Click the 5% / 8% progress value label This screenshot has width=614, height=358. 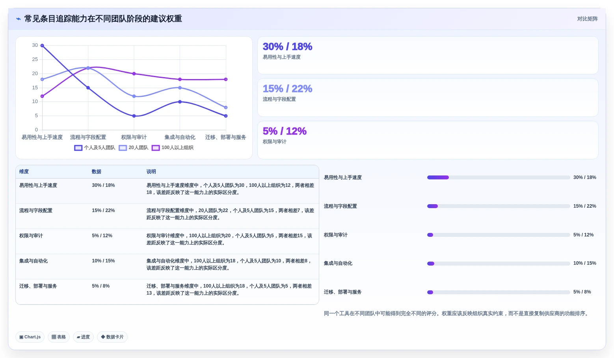(582, 292)
